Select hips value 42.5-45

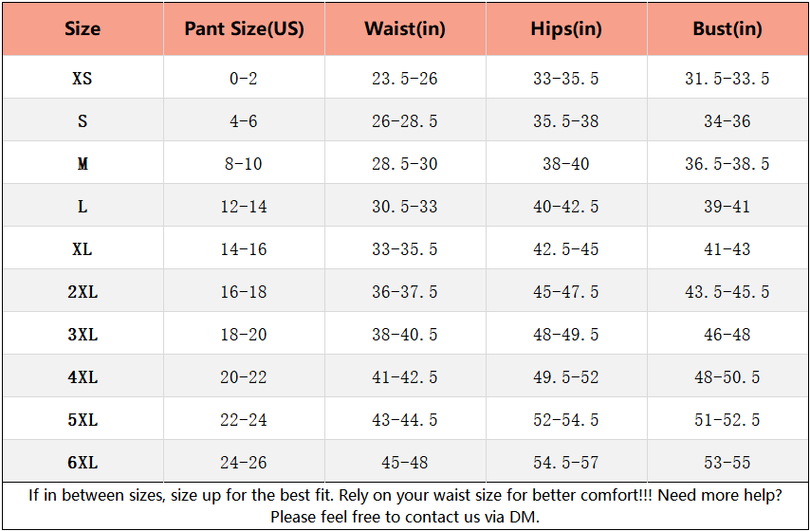[566, 249]
